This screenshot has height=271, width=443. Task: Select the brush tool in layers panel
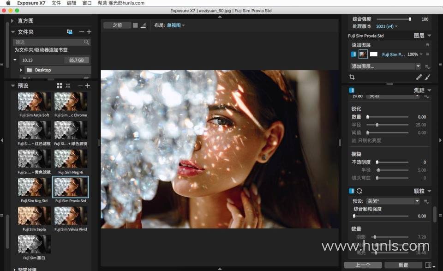(x=427, y=77)
